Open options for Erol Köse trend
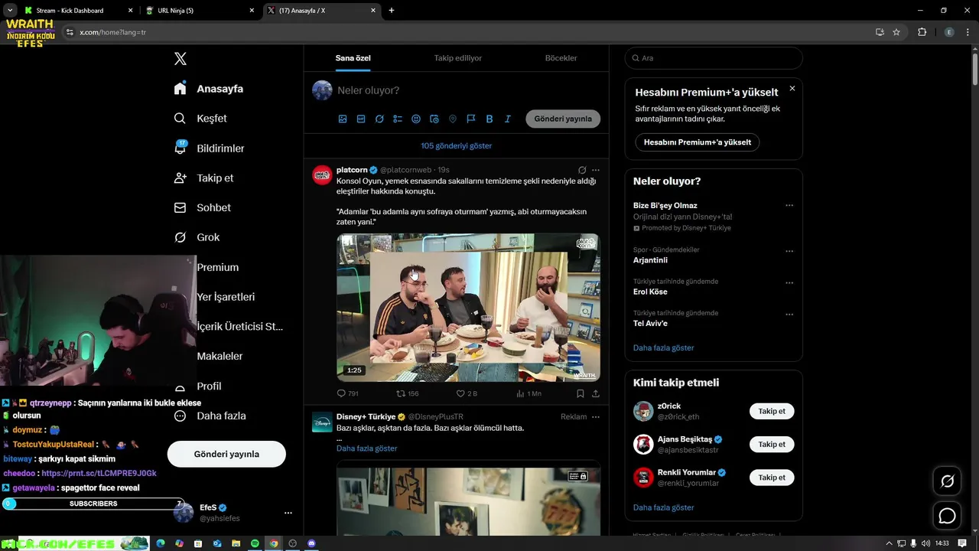This screenshot has width=979, height=551. (789, 282)
